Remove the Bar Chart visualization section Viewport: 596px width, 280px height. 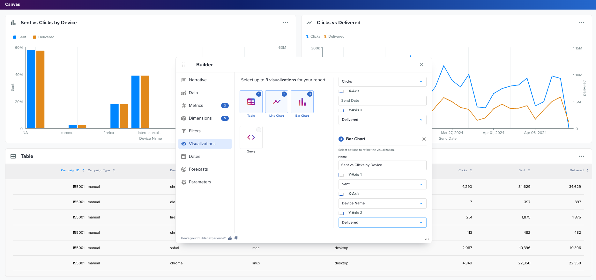(424, 139)
